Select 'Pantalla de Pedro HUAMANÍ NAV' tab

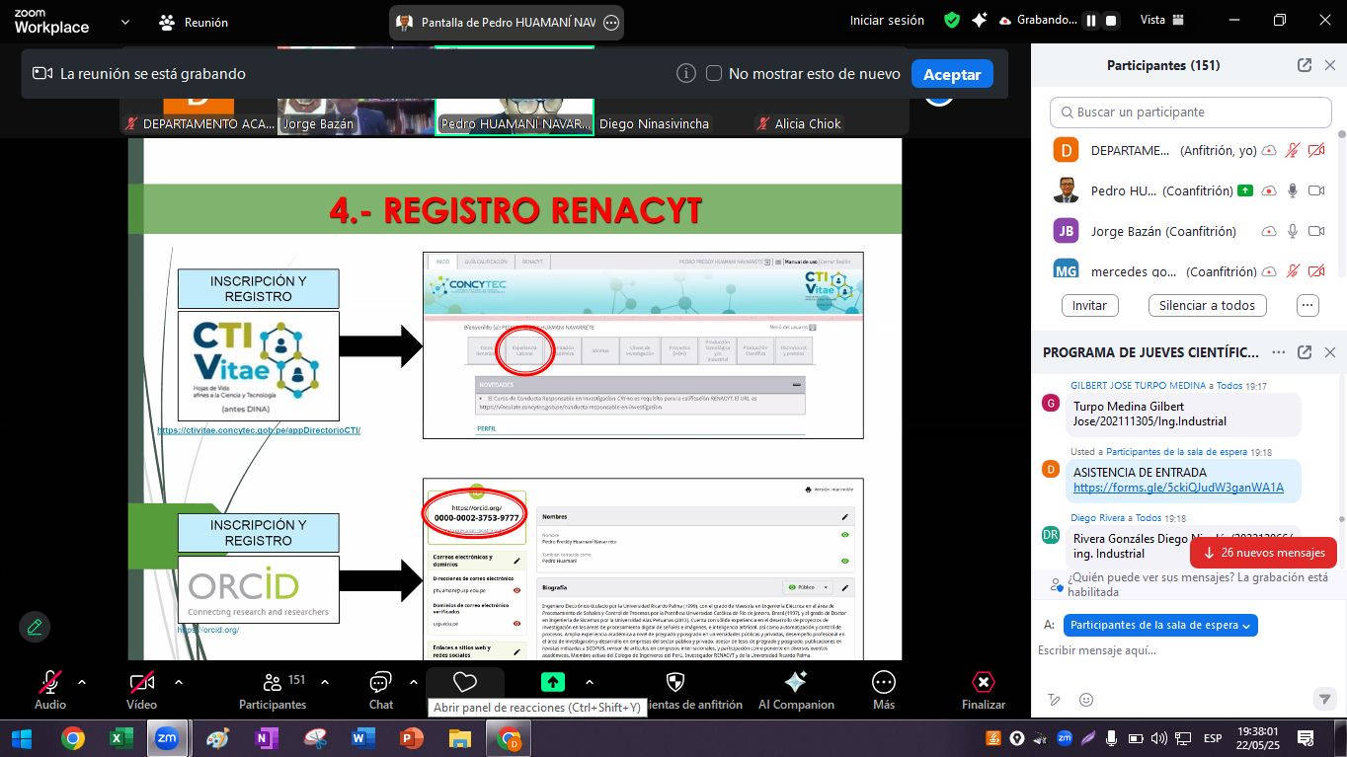(x=507, y=22)
